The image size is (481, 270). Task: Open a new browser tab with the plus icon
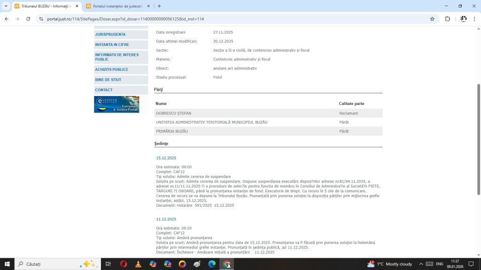(159, 6)
